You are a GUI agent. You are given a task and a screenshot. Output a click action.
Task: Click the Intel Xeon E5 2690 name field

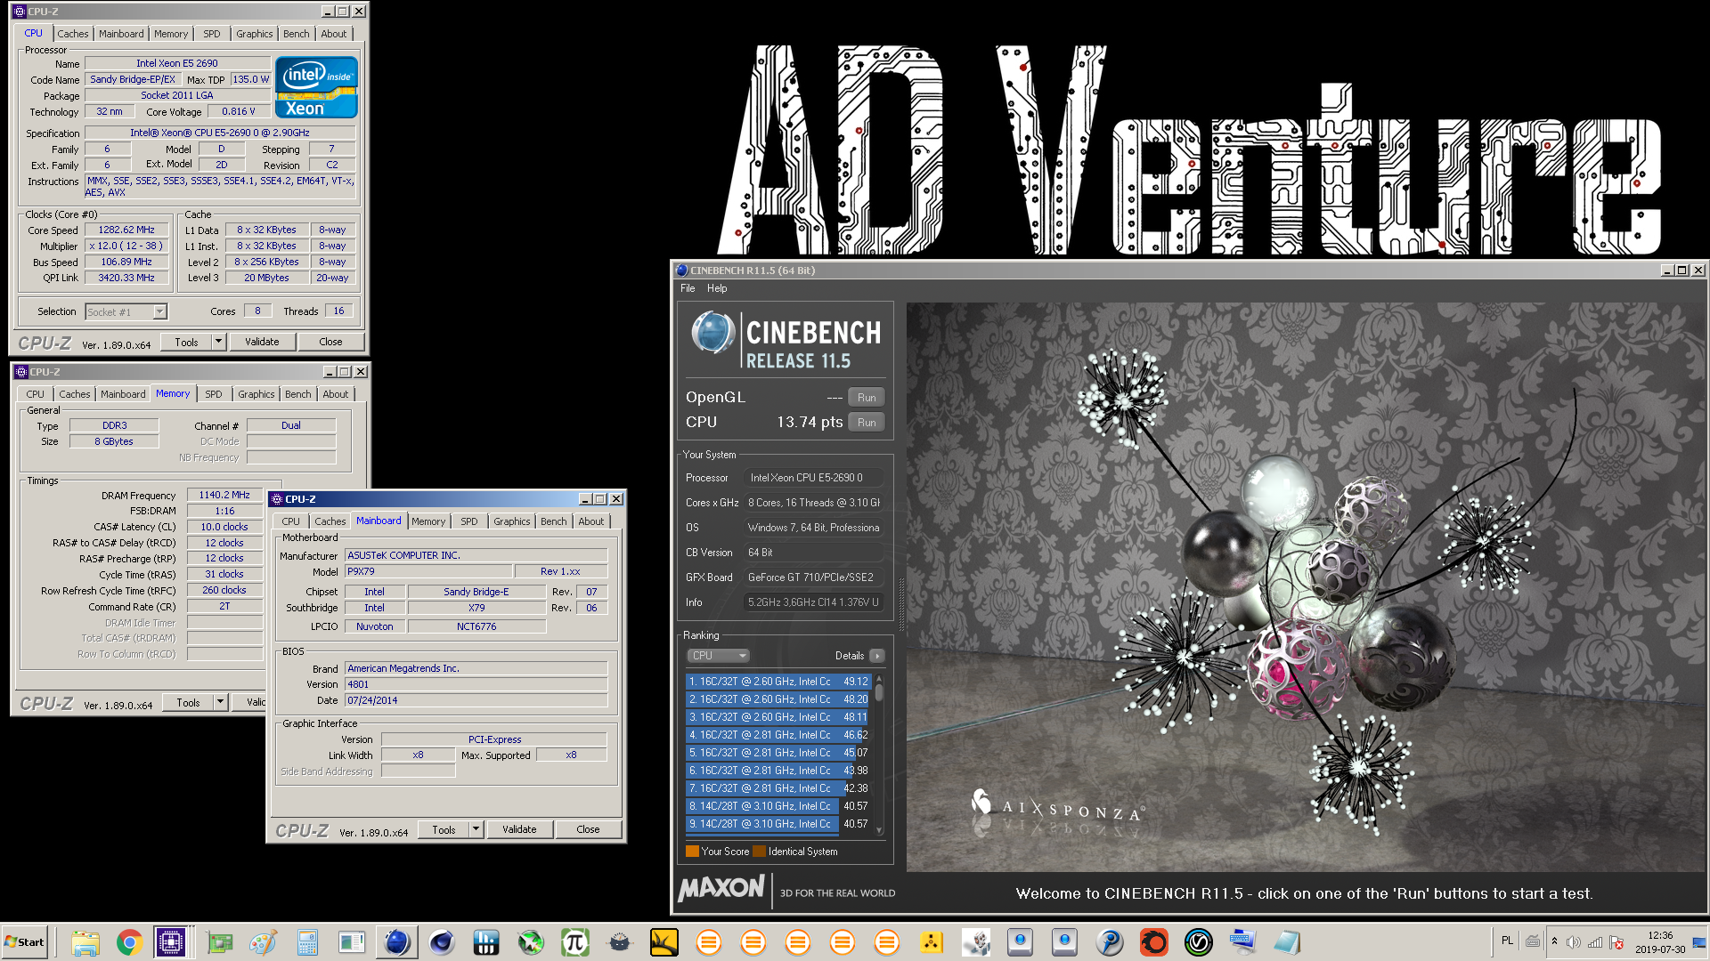pos(177,63)
